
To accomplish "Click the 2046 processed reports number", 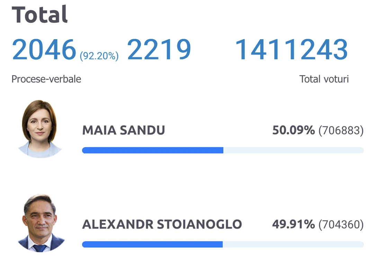I will [44, 50].
